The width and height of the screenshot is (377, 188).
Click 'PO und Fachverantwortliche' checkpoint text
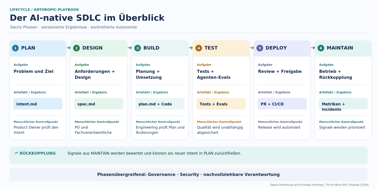[93, 130]
